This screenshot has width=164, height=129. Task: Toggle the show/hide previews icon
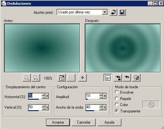108,78
